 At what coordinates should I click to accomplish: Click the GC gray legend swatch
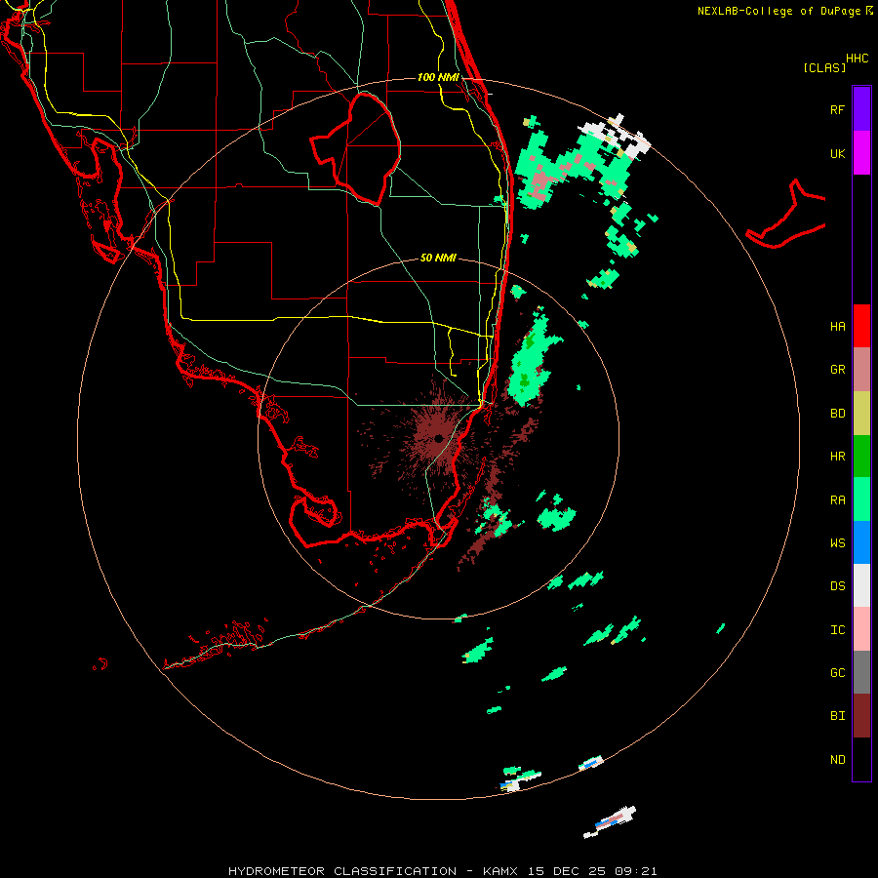[861, 672]
